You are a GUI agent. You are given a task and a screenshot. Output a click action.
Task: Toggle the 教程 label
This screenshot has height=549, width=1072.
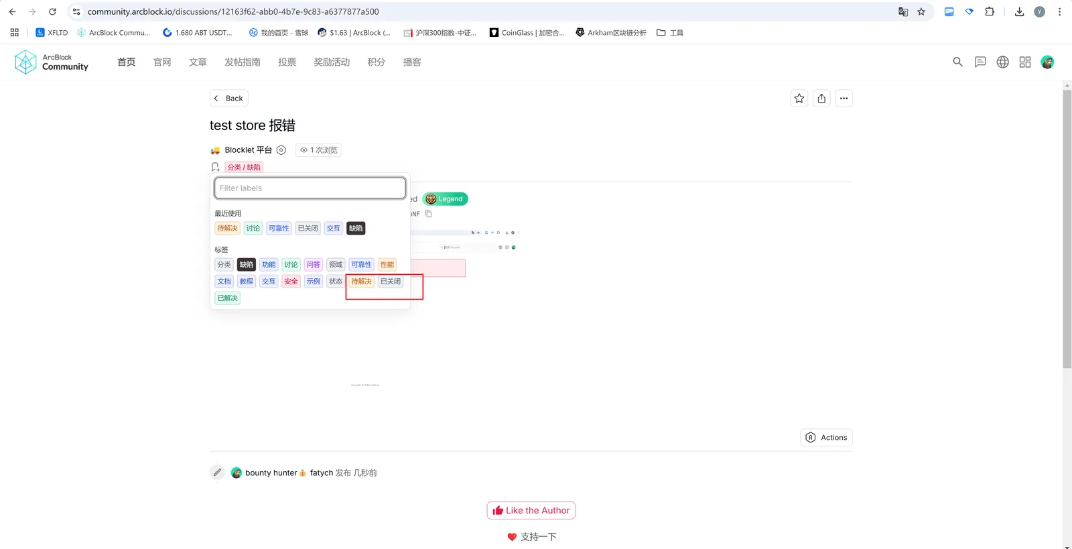(x=247, y=282)
